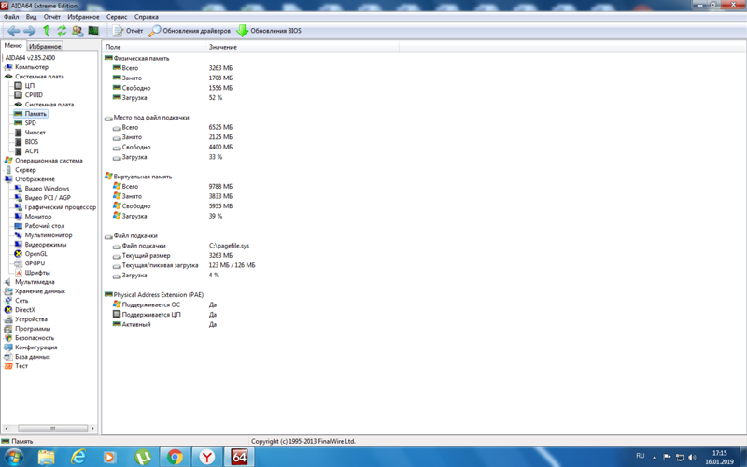The height and width of the screenshot is (467, 747).
Task: Select the GPGPU tree item
Action: tap(35, 263)
